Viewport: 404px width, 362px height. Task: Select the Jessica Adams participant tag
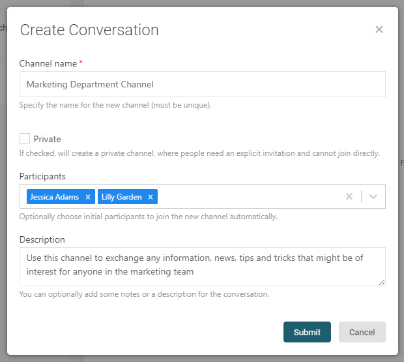click(x=55, y=197)
